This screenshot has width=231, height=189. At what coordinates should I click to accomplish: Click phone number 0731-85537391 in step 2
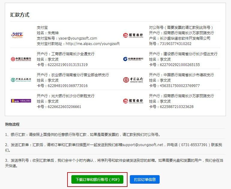tap(194, 145)
